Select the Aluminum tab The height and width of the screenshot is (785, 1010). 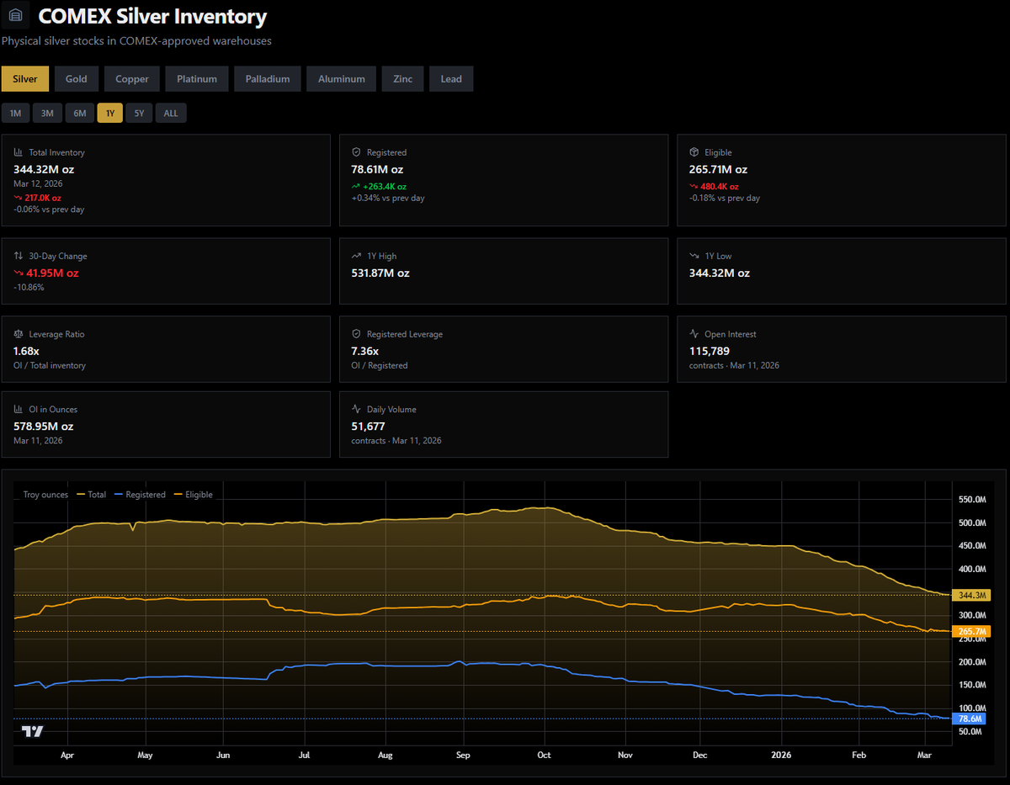tap(342, 79)
